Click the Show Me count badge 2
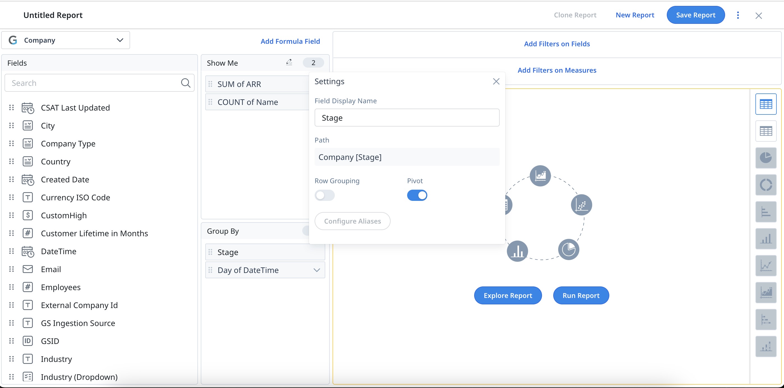 coord(313,63)
